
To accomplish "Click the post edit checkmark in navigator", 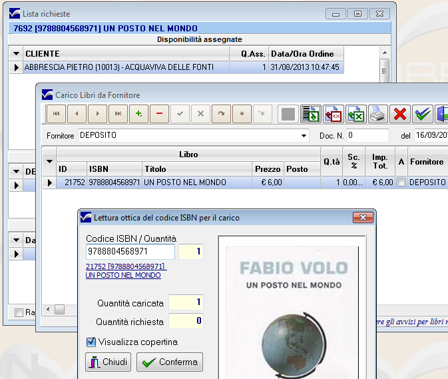I will pos(180,114).
